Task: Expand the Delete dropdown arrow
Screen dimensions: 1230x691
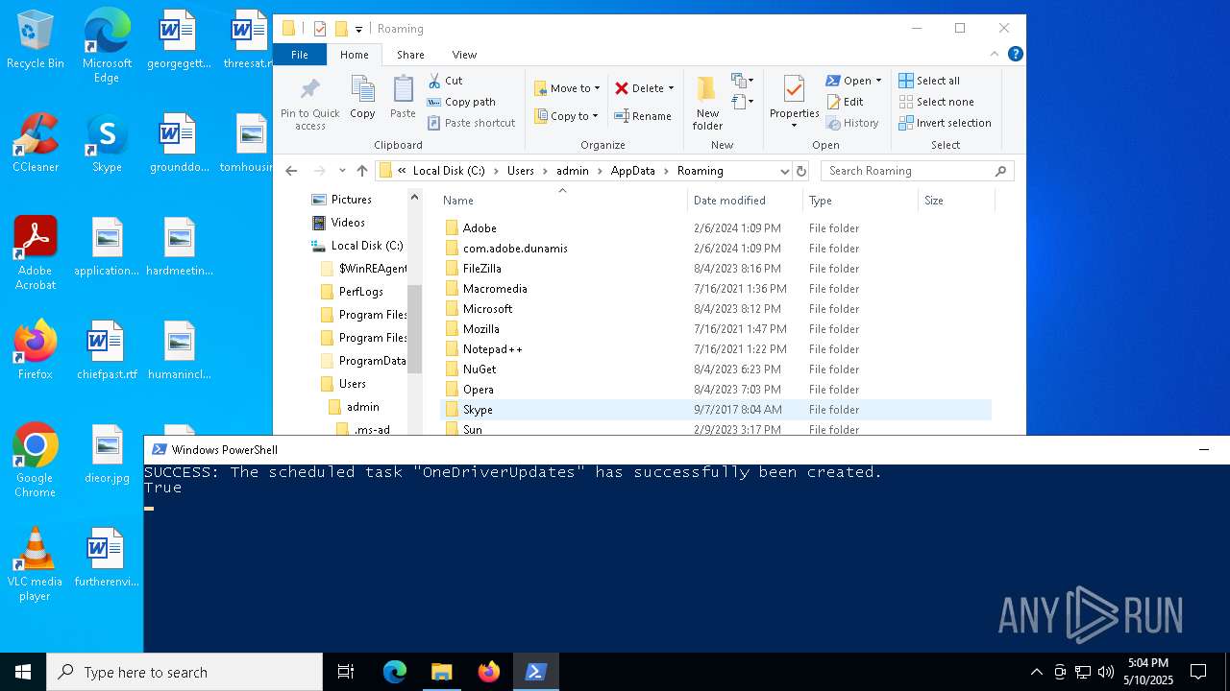Action: pos(671,88)
